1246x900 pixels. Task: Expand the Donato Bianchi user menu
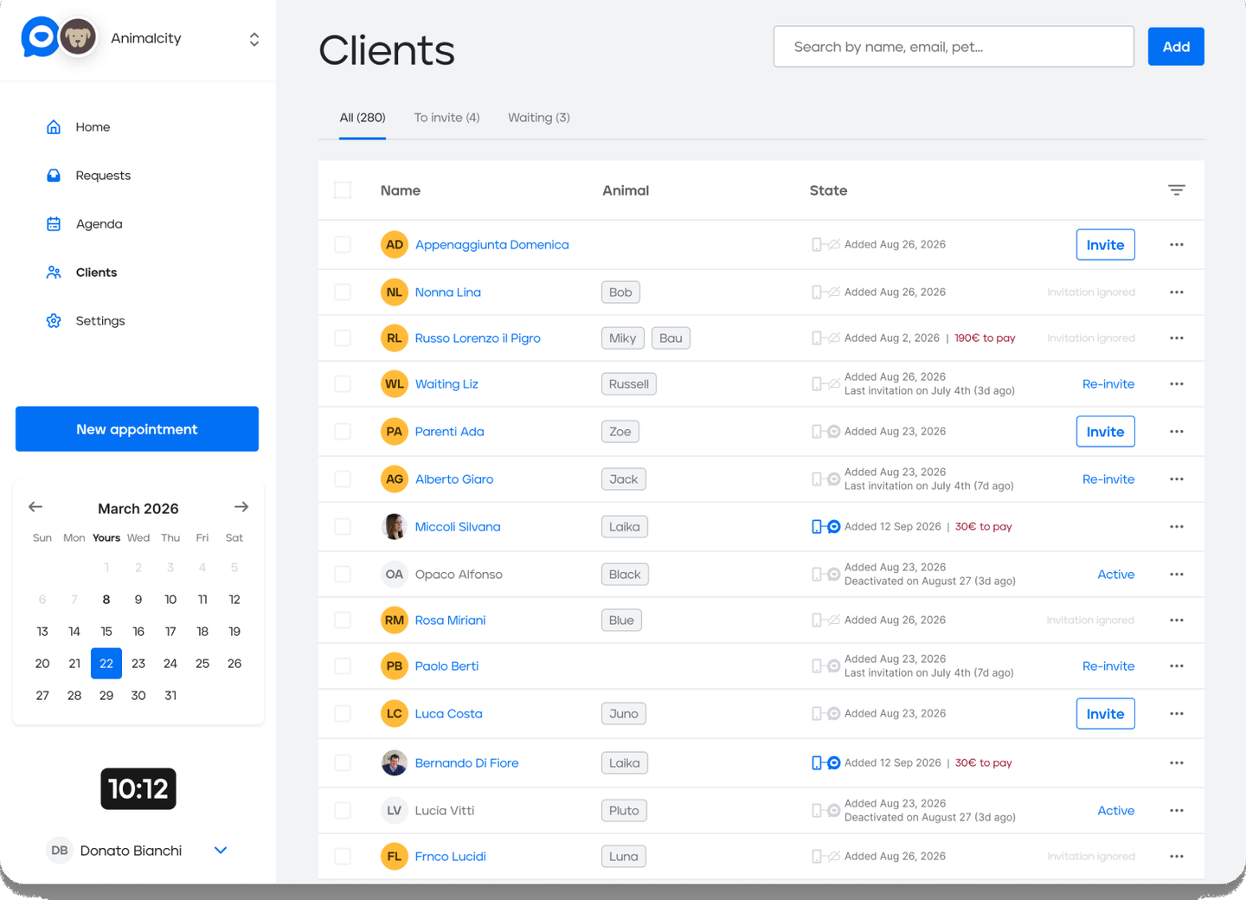click(221, 851)
